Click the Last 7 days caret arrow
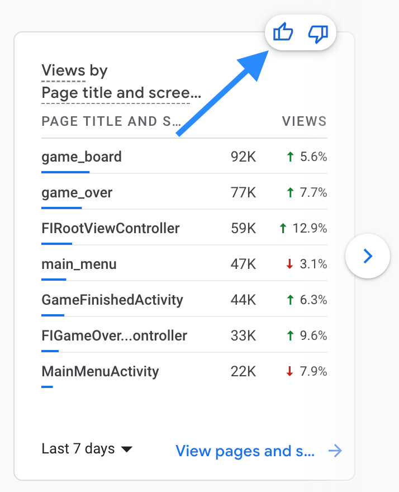The height and width of the screenshot is (492, 399). coord(127,450)
